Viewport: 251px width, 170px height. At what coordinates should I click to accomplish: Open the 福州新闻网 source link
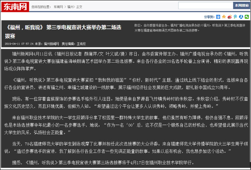[51, 44]
